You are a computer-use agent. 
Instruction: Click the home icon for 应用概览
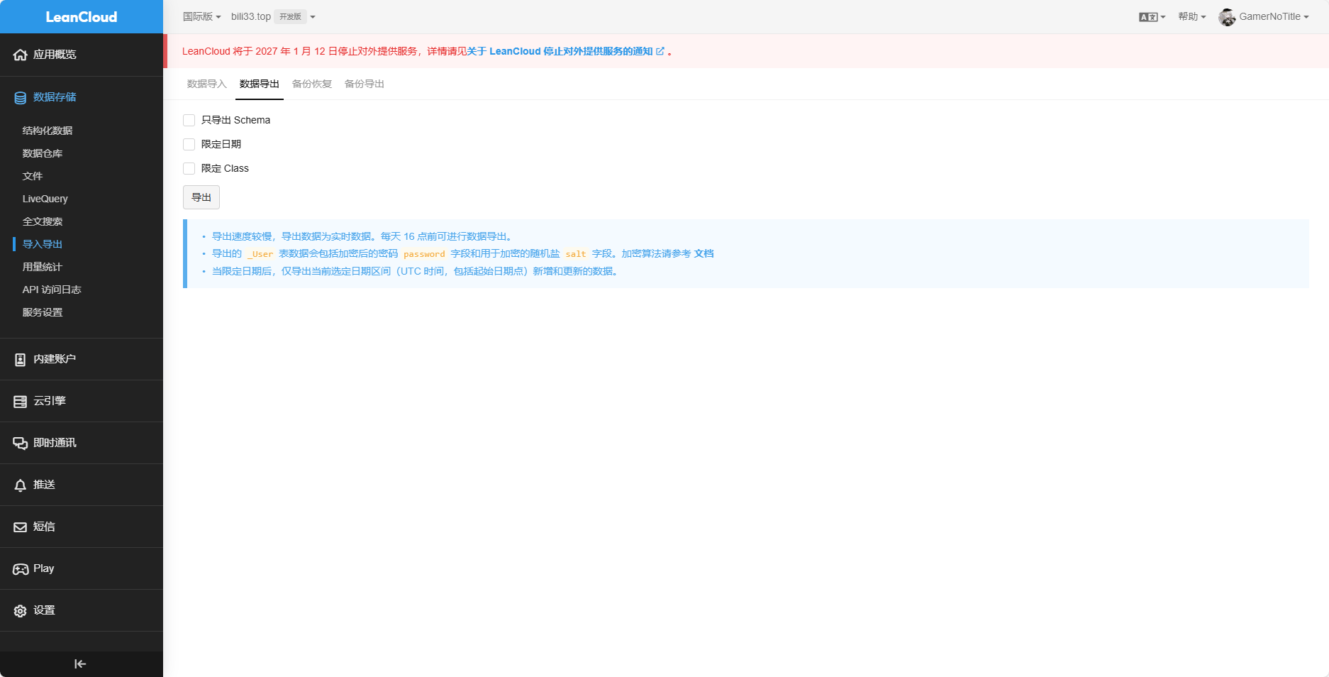(x=21, y=55)
